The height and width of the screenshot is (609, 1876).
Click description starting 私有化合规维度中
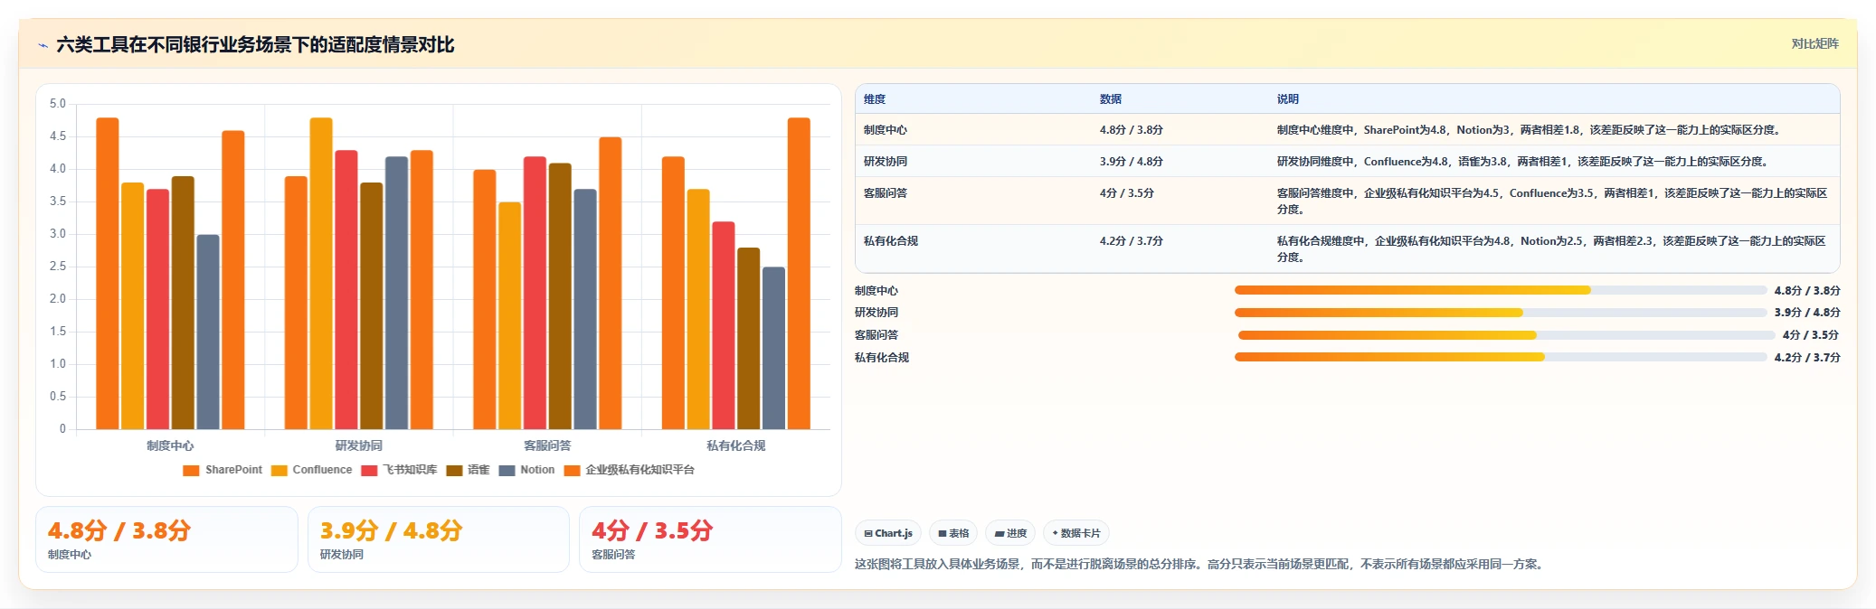tap(1551, 249)
